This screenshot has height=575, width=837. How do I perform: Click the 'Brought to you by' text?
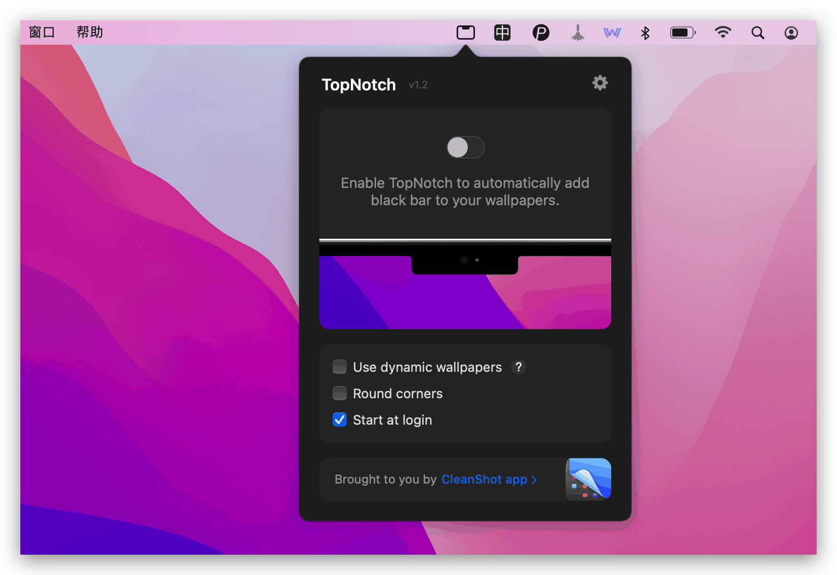(385, 480)
